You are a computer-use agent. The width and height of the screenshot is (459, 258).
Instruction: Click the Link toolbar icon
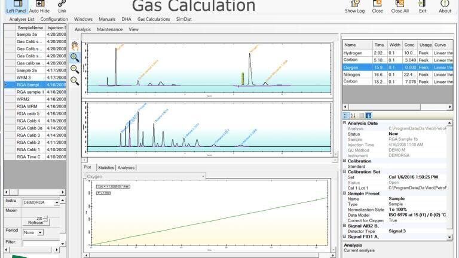62,7
